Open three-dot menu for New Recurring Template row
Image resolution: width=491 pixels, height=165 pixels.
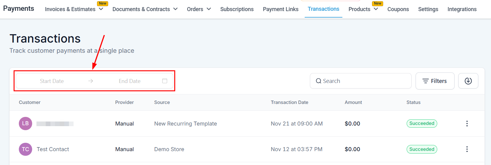(467, 124)
